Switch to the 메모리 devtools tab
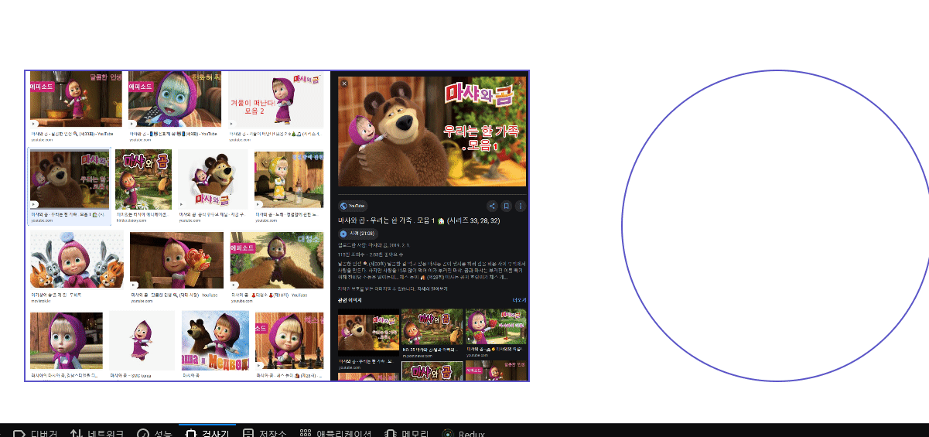Screen dimensions: 929x437 coord(408,432)
